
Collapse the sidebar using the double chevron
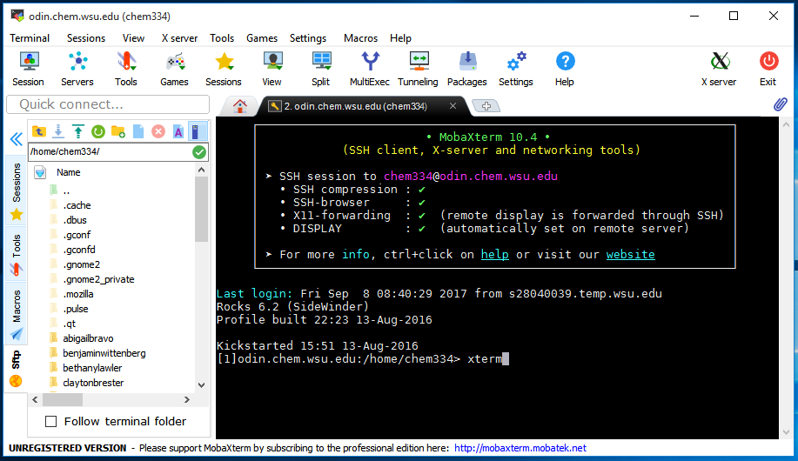(x=16, y=139)
